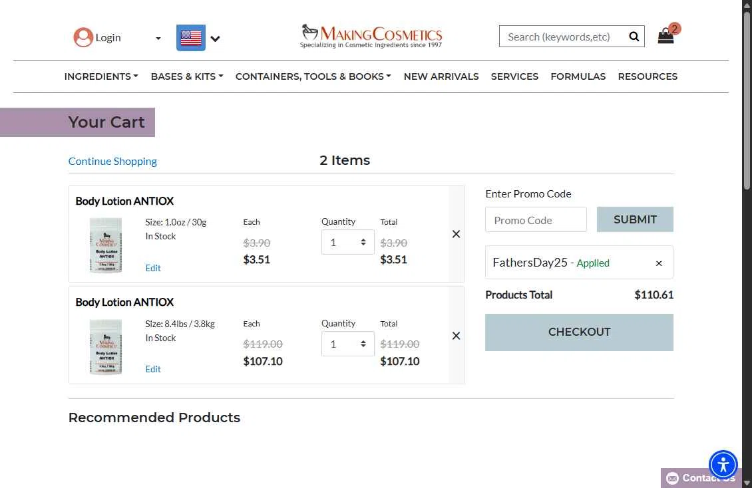
Task: Open the Contact Us chat button
Action: pos(701,478)
